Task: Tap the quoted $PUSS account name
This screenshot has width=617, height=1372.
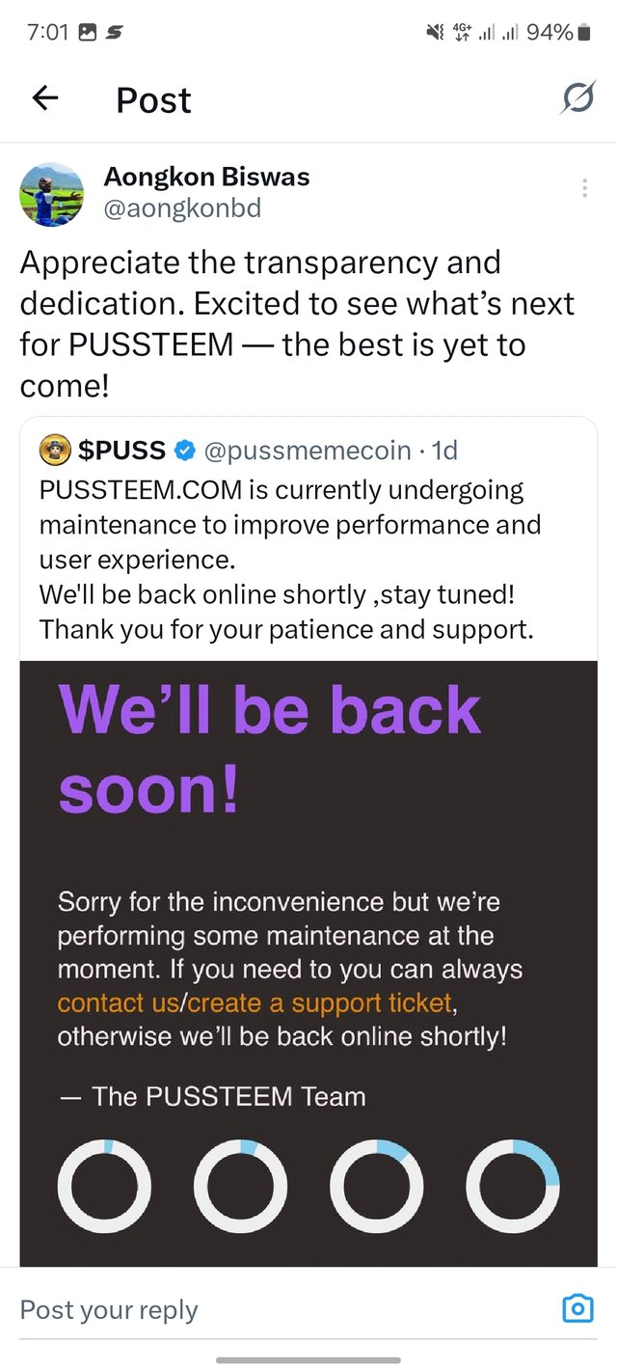Action: coord(120,451)
